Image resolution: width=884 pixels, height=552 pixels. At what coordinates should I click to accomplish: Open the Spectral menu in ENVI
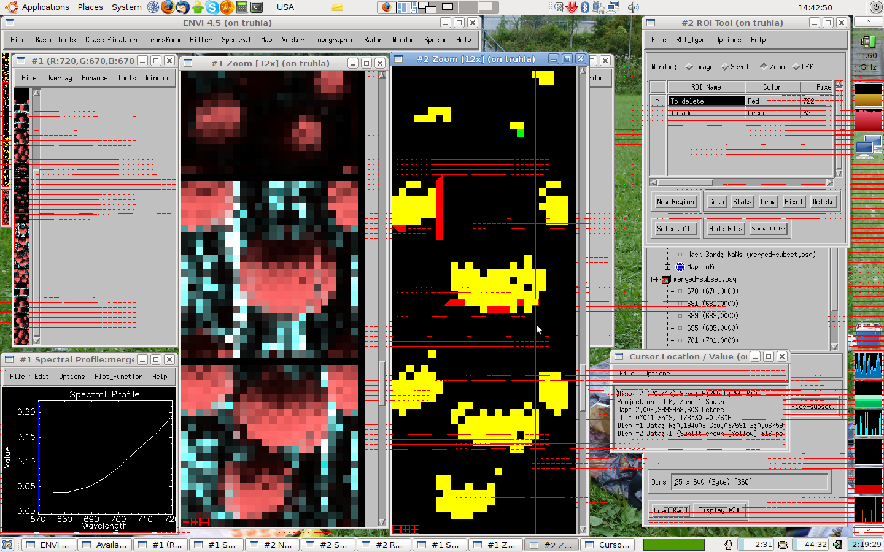236,40
